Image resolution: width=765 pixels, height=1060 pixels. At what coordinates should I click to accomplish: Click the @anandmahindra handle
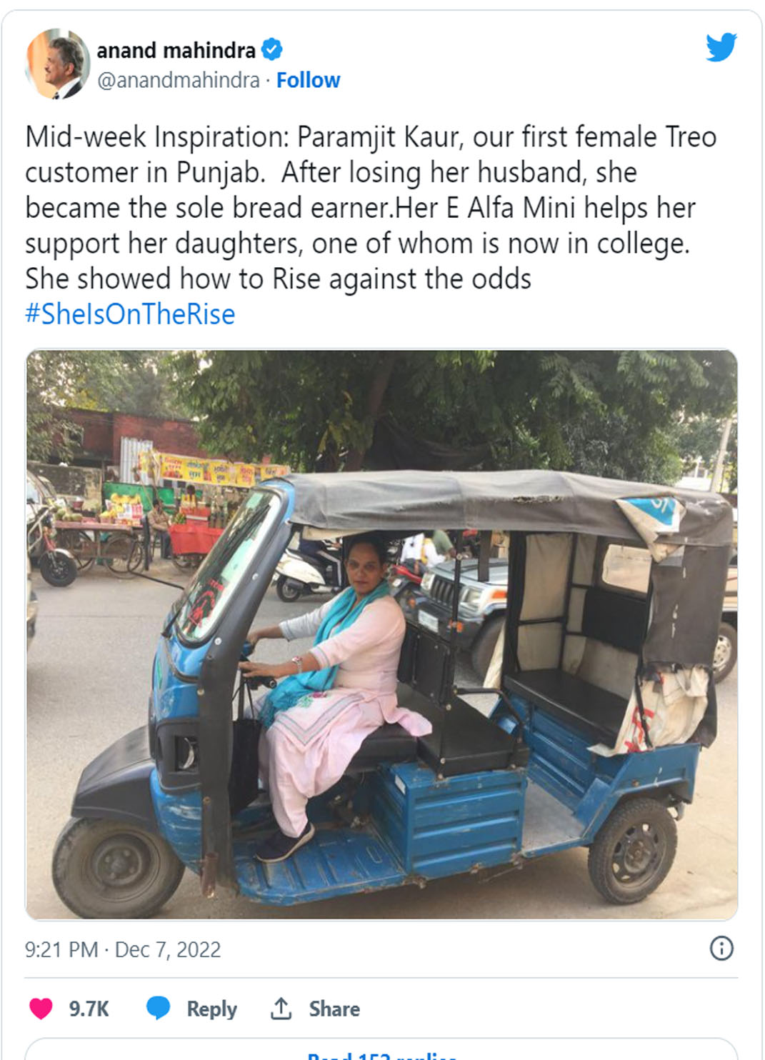click(178, 80)
